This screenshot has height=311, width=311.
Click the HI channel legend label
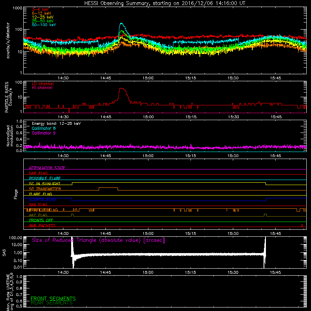click(x=42, y=88)
